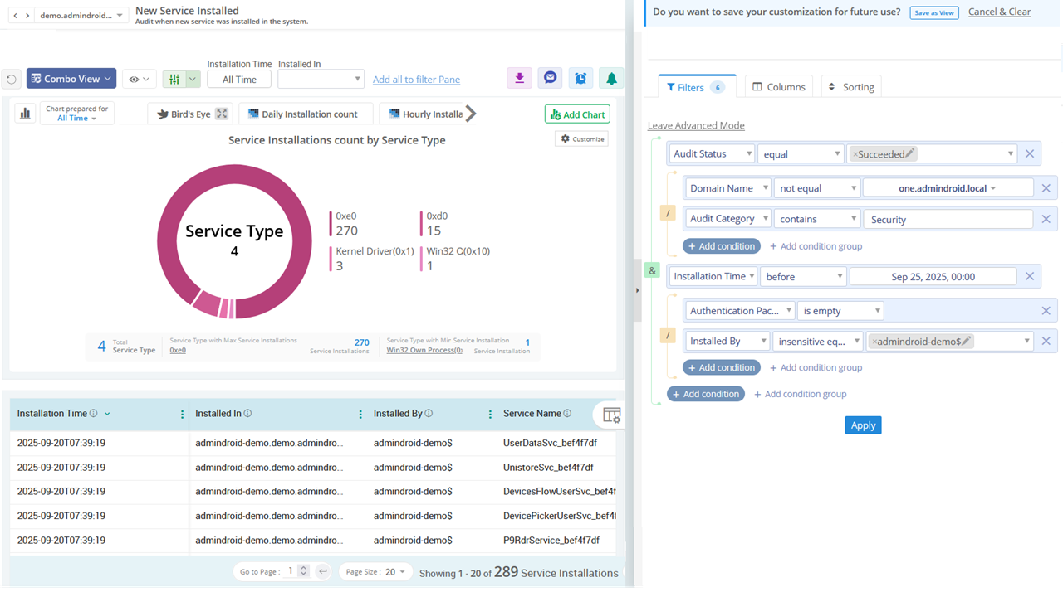The height and width of the screenshot is (597, 1063).
Task: Expand the Installed In filter dropdown
Action: [321, 80]
